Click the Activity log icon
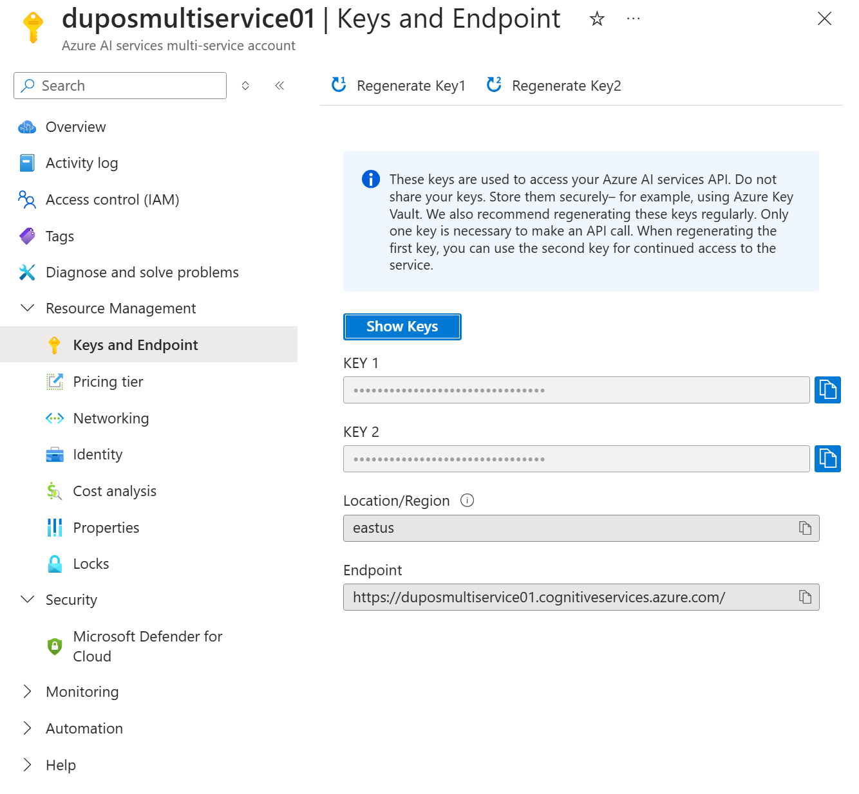The width and height of the screenshot is (859, 794). coord(27,163)
